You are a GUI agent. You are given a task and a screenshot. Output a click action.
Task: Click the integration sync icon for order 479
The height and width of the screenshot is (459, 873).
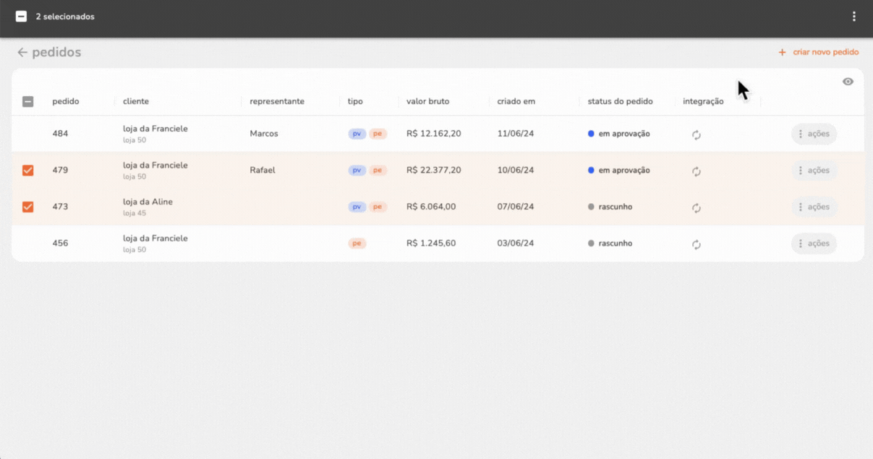point(697,171)
